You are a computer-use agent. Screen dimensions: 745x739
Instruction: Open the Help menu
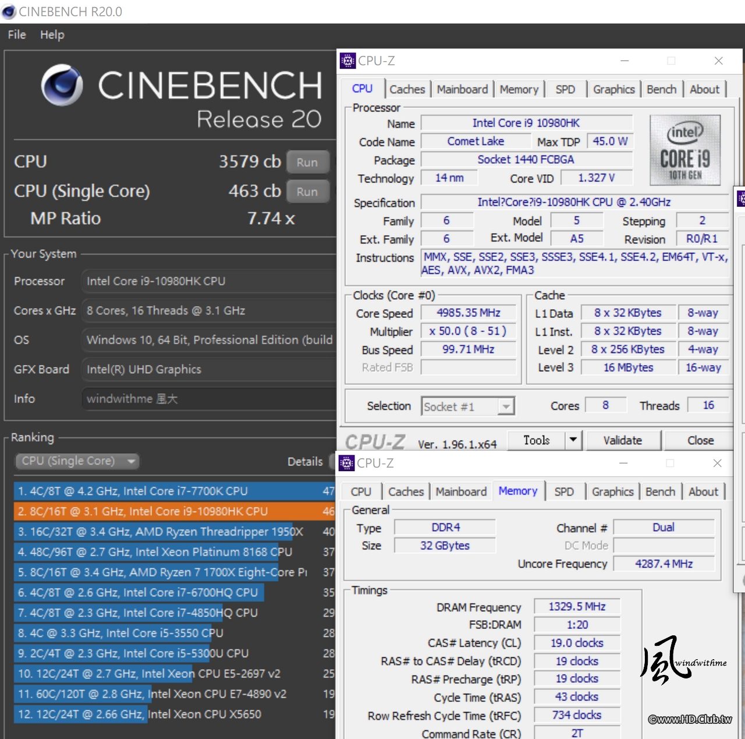52,35
